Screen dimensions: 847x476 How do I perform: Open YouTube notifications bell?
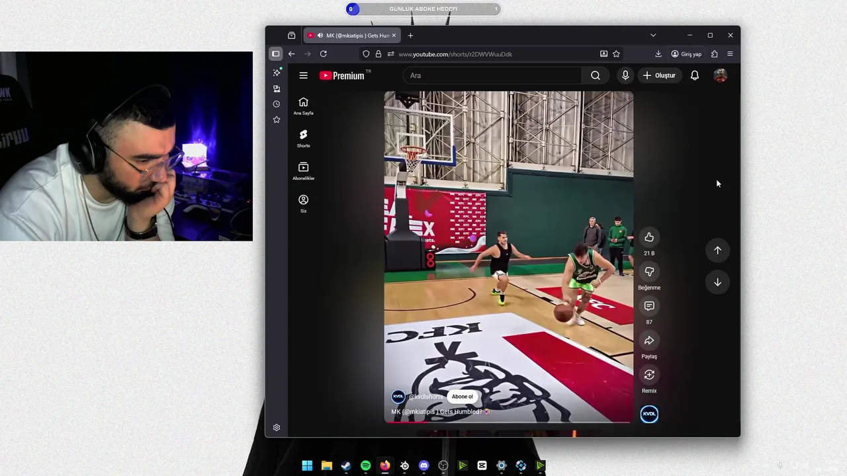pyautogui.click(x=695, y=75)
